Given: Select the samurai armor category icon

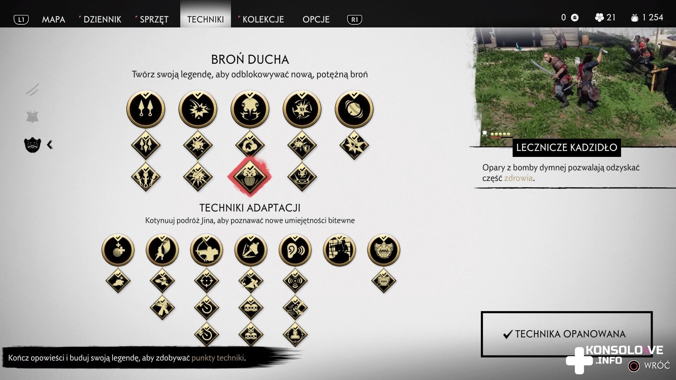Looking at the screenshot, I should (32, 116).
